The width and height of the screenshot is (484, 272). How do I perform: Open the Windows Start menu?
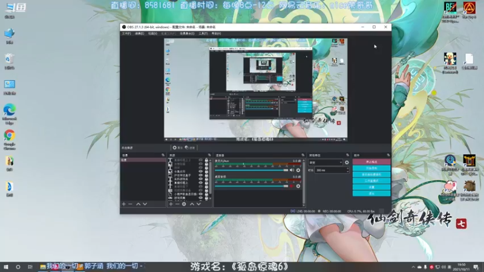click(6, 267)
